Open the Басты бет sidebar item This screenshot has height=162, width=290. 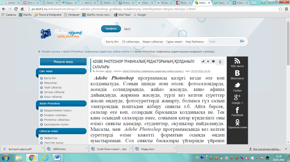50,78
